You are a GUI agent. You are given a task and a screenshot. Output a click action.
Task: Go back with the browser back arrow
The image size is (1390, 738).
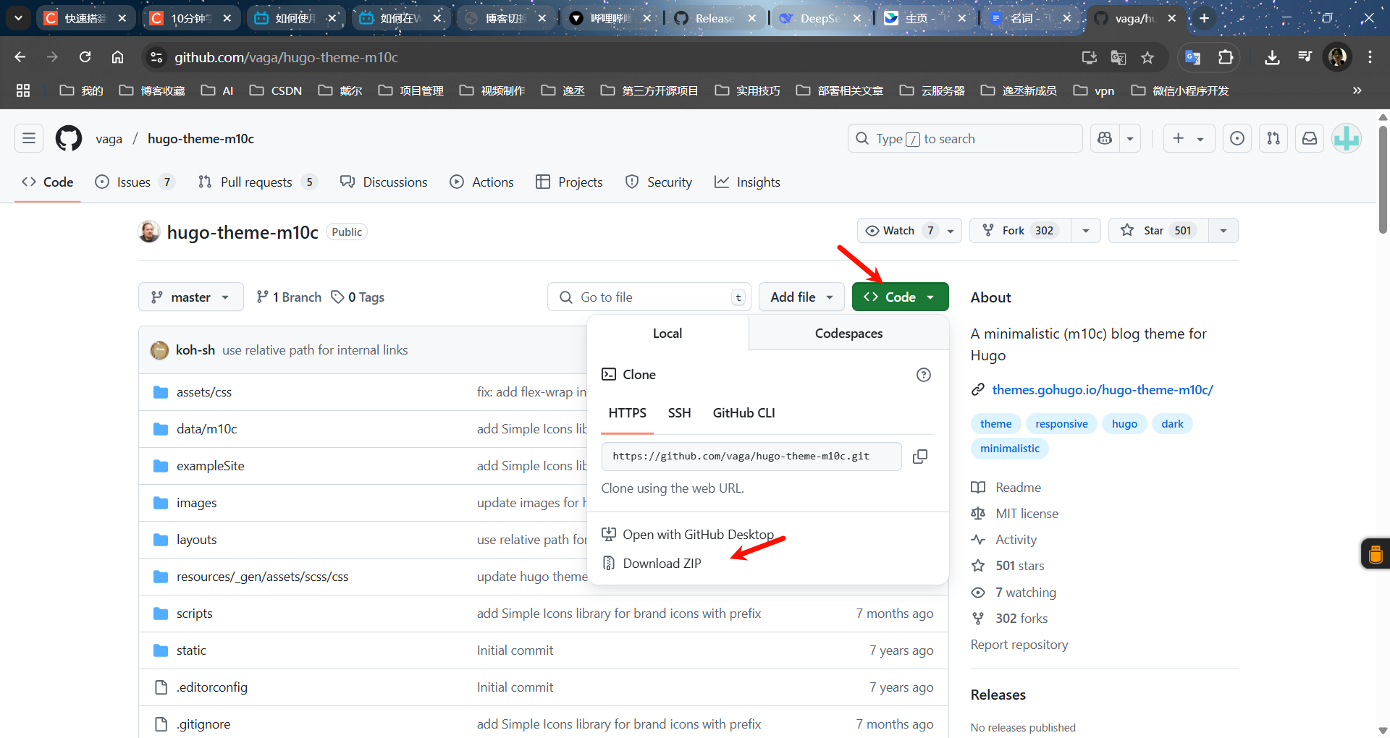tap(20, 57)
